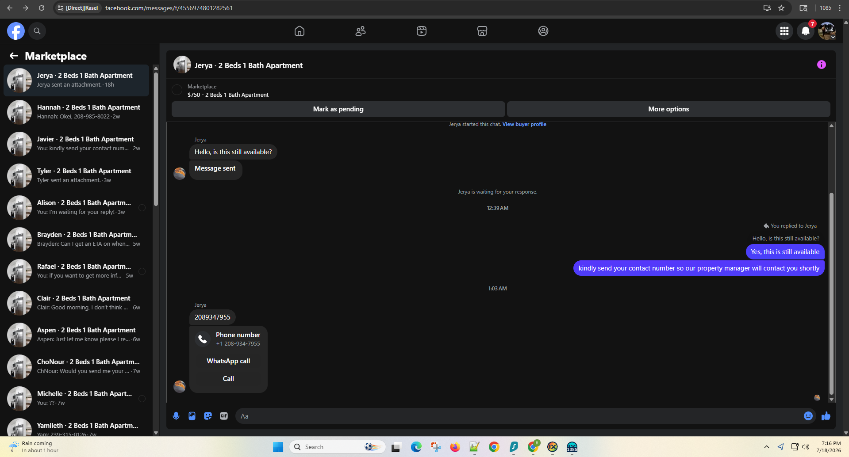Open ChoNour's conversation in the list

pyautogui.click(x=76, y=367)
